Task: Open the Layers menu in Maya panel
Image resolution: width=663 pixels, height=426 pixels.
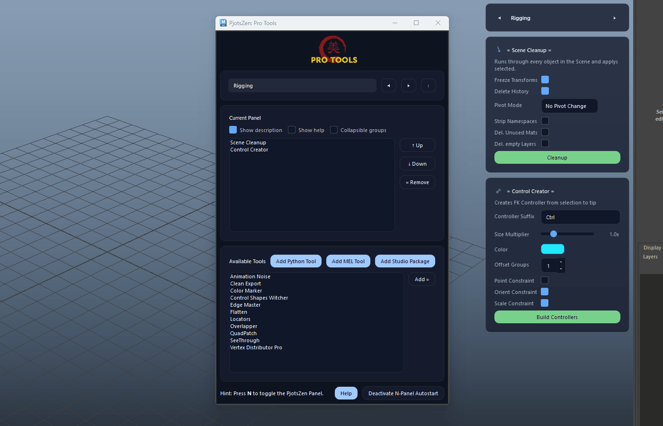Action: pos(650,257)
